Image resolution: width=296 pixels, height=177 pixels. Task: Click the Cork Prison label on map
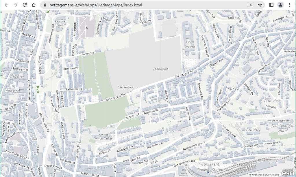(190, 45)
